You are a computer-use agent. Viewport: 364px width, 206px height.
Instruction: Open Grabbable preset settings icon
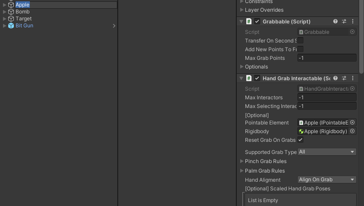(x=344, y=21)
